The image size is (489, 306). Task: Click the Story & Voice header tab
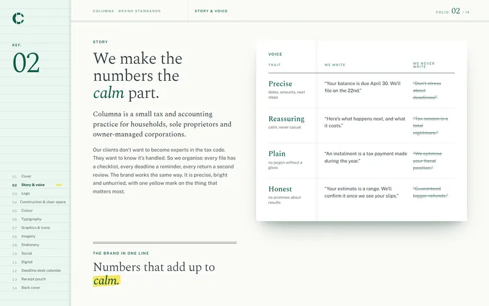click(211, 11)
